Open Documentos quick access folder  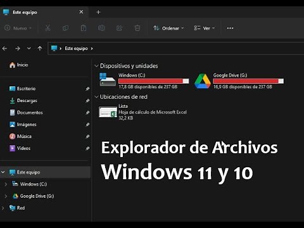[26, 112]
